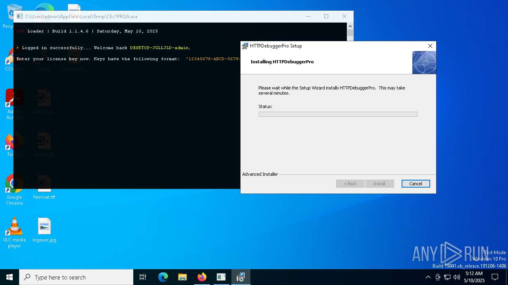Screen dimensions: 508x285
Task: Open VLC media player desktop shortcut
Action: pos(14,233)
